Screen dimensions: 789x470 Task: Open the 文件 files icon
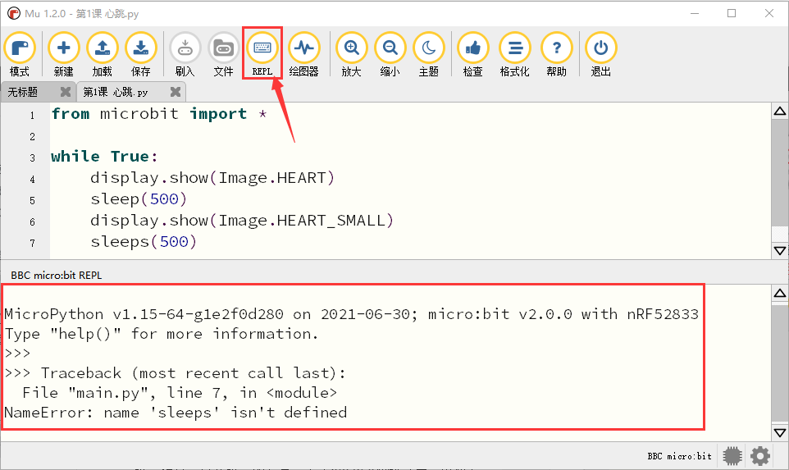click(223, 54)
